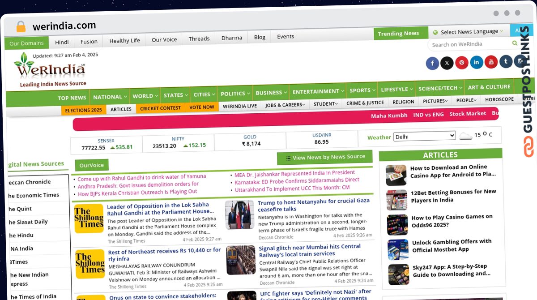
Task: Expand the Pictures submenu
Action: (435, 101)
